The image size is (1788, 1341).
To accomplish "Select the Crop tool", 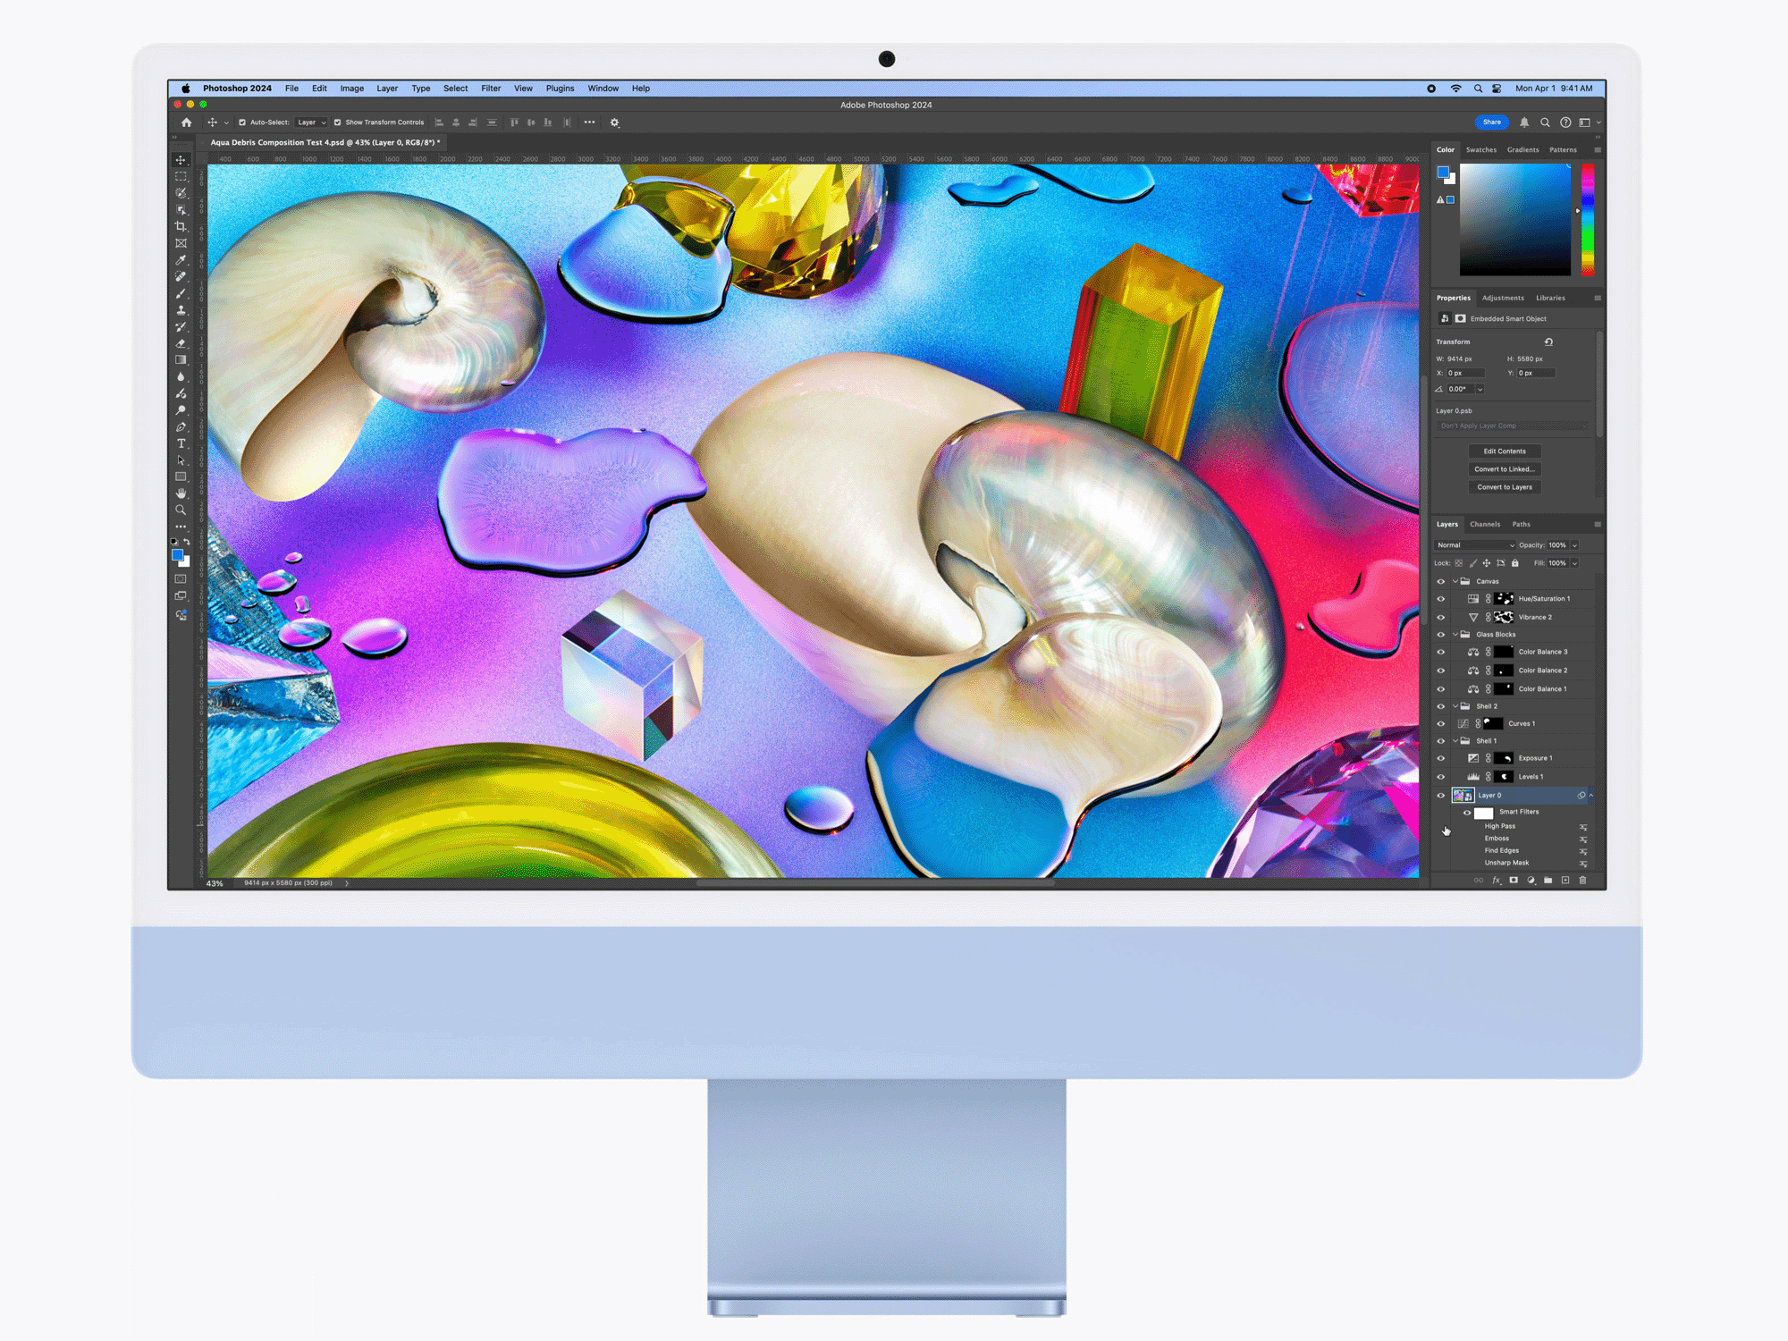I will pos(181,226).
